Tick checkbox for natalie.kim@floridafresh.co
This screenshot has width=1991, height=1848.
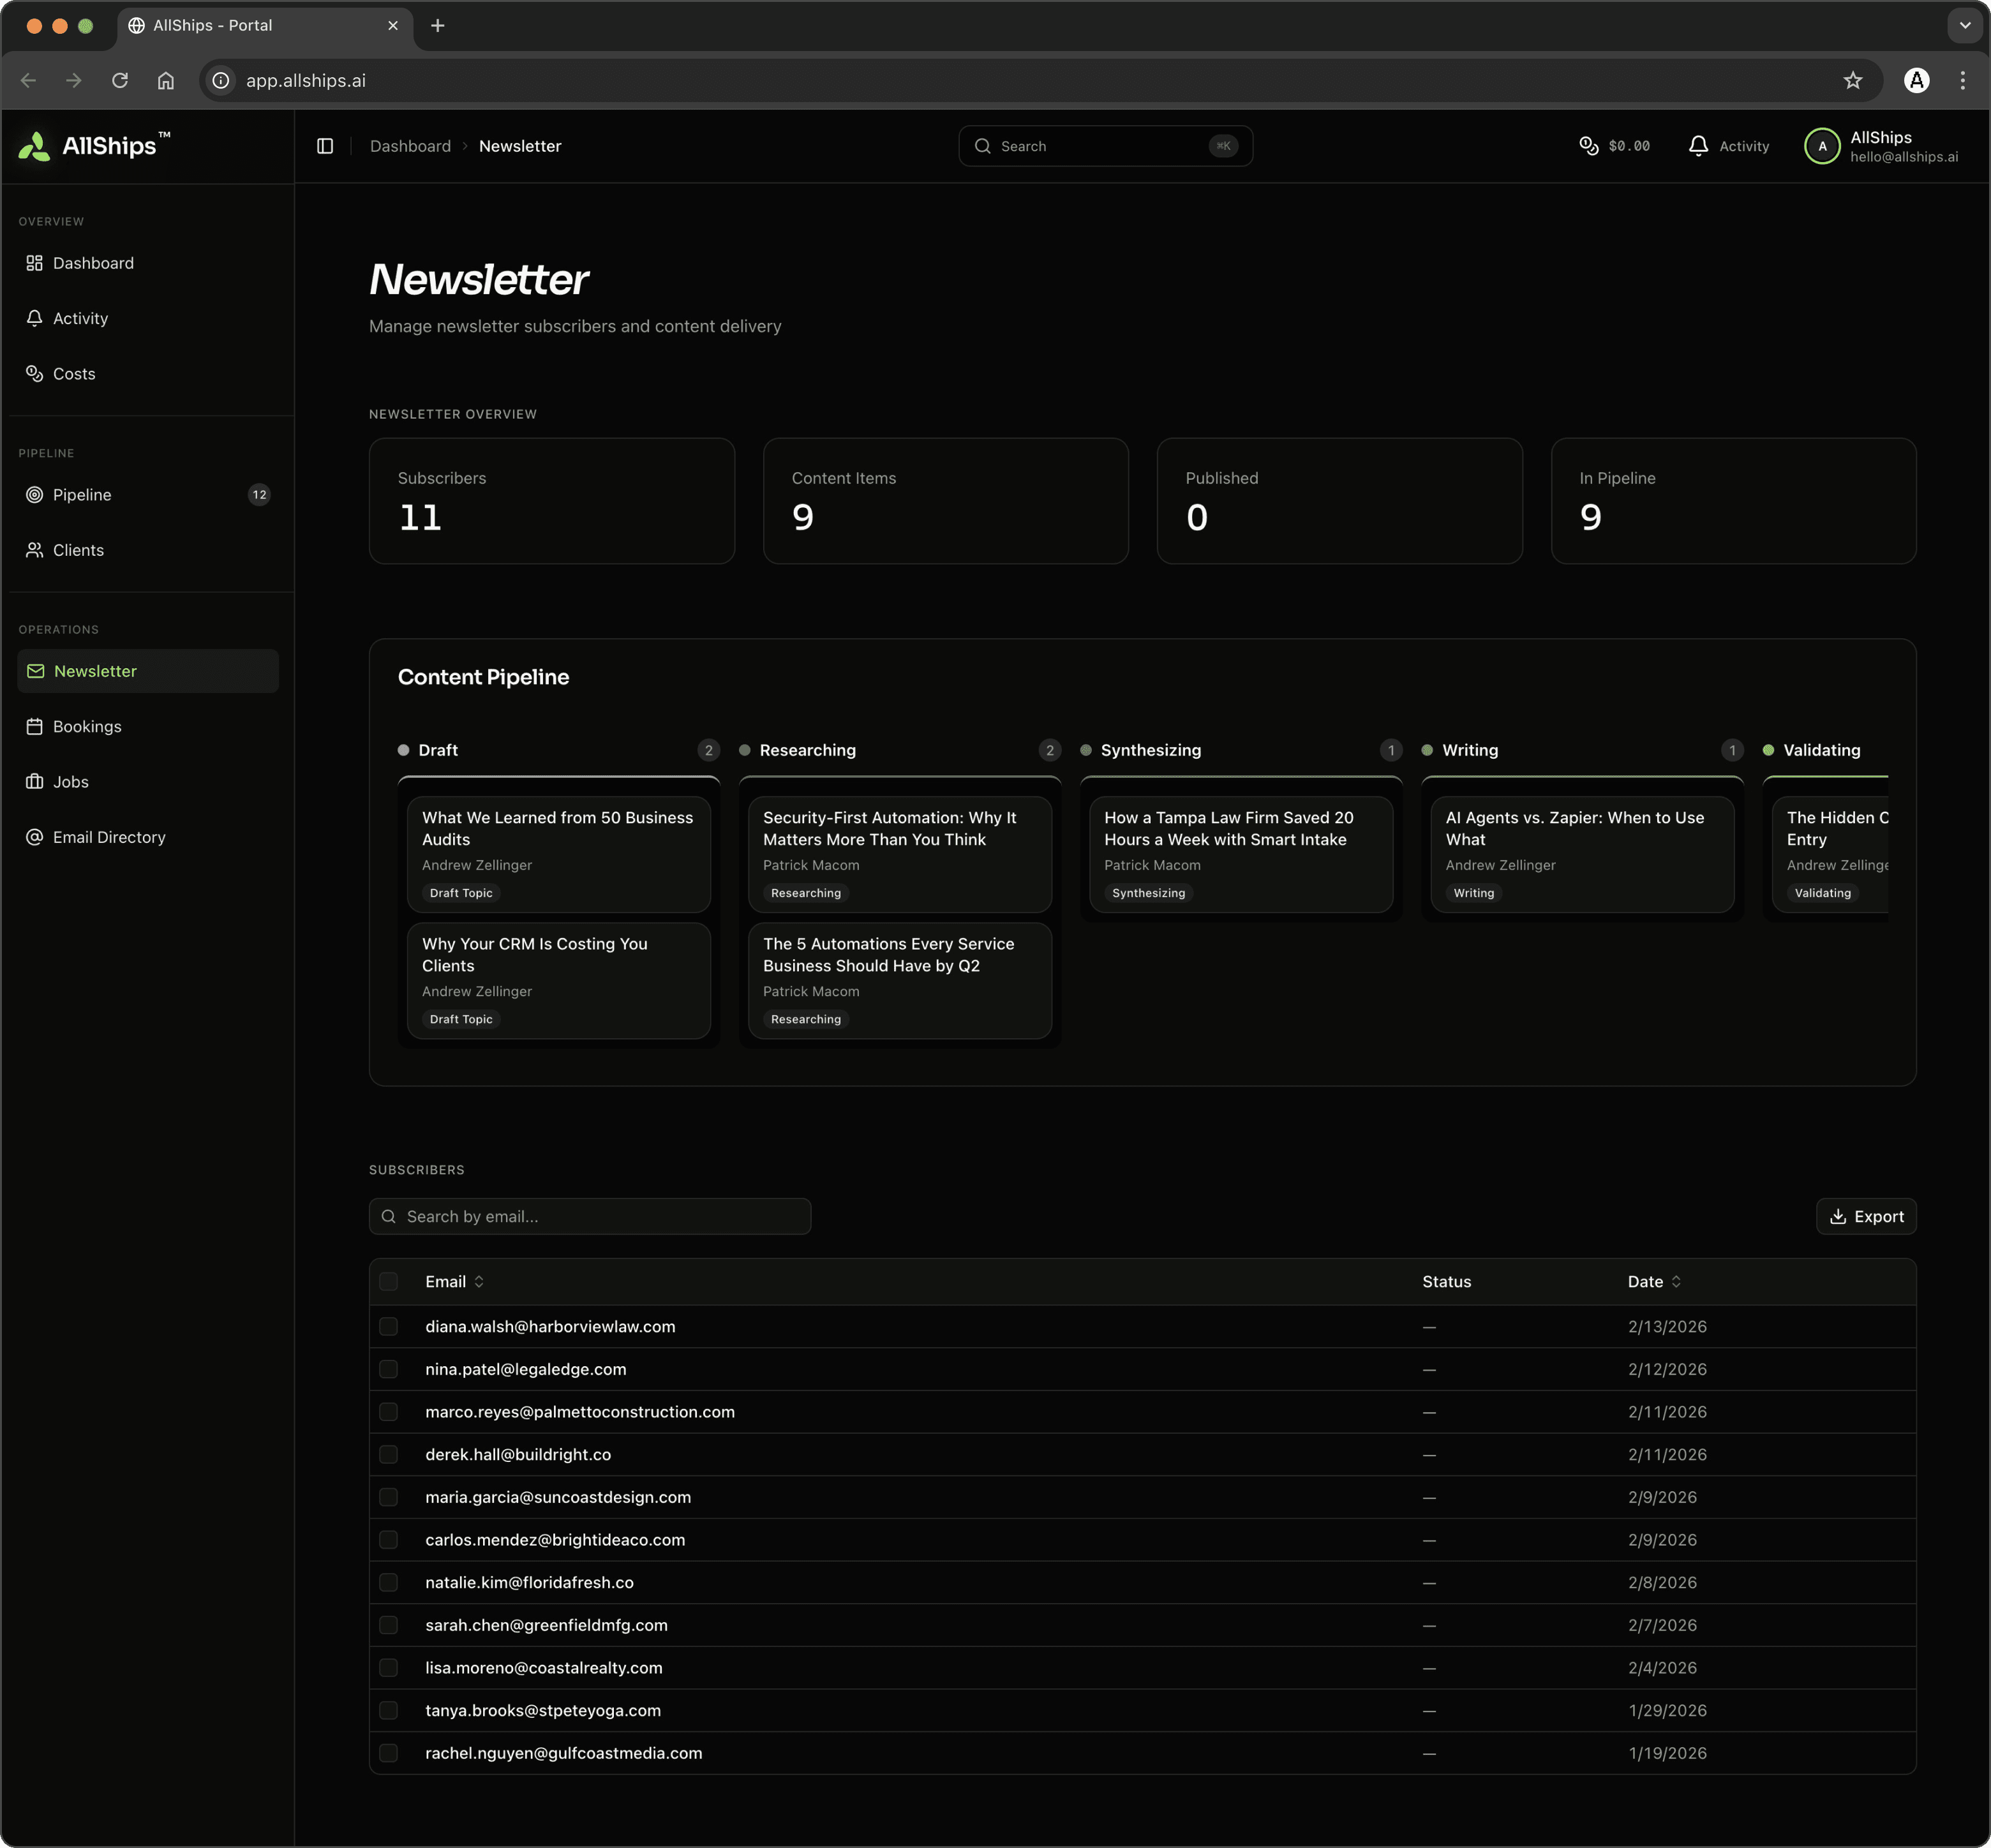point(389,1582)
